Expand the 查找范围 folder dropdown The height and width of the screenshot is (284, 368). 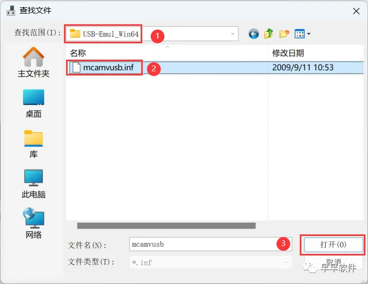click(232, 34)
